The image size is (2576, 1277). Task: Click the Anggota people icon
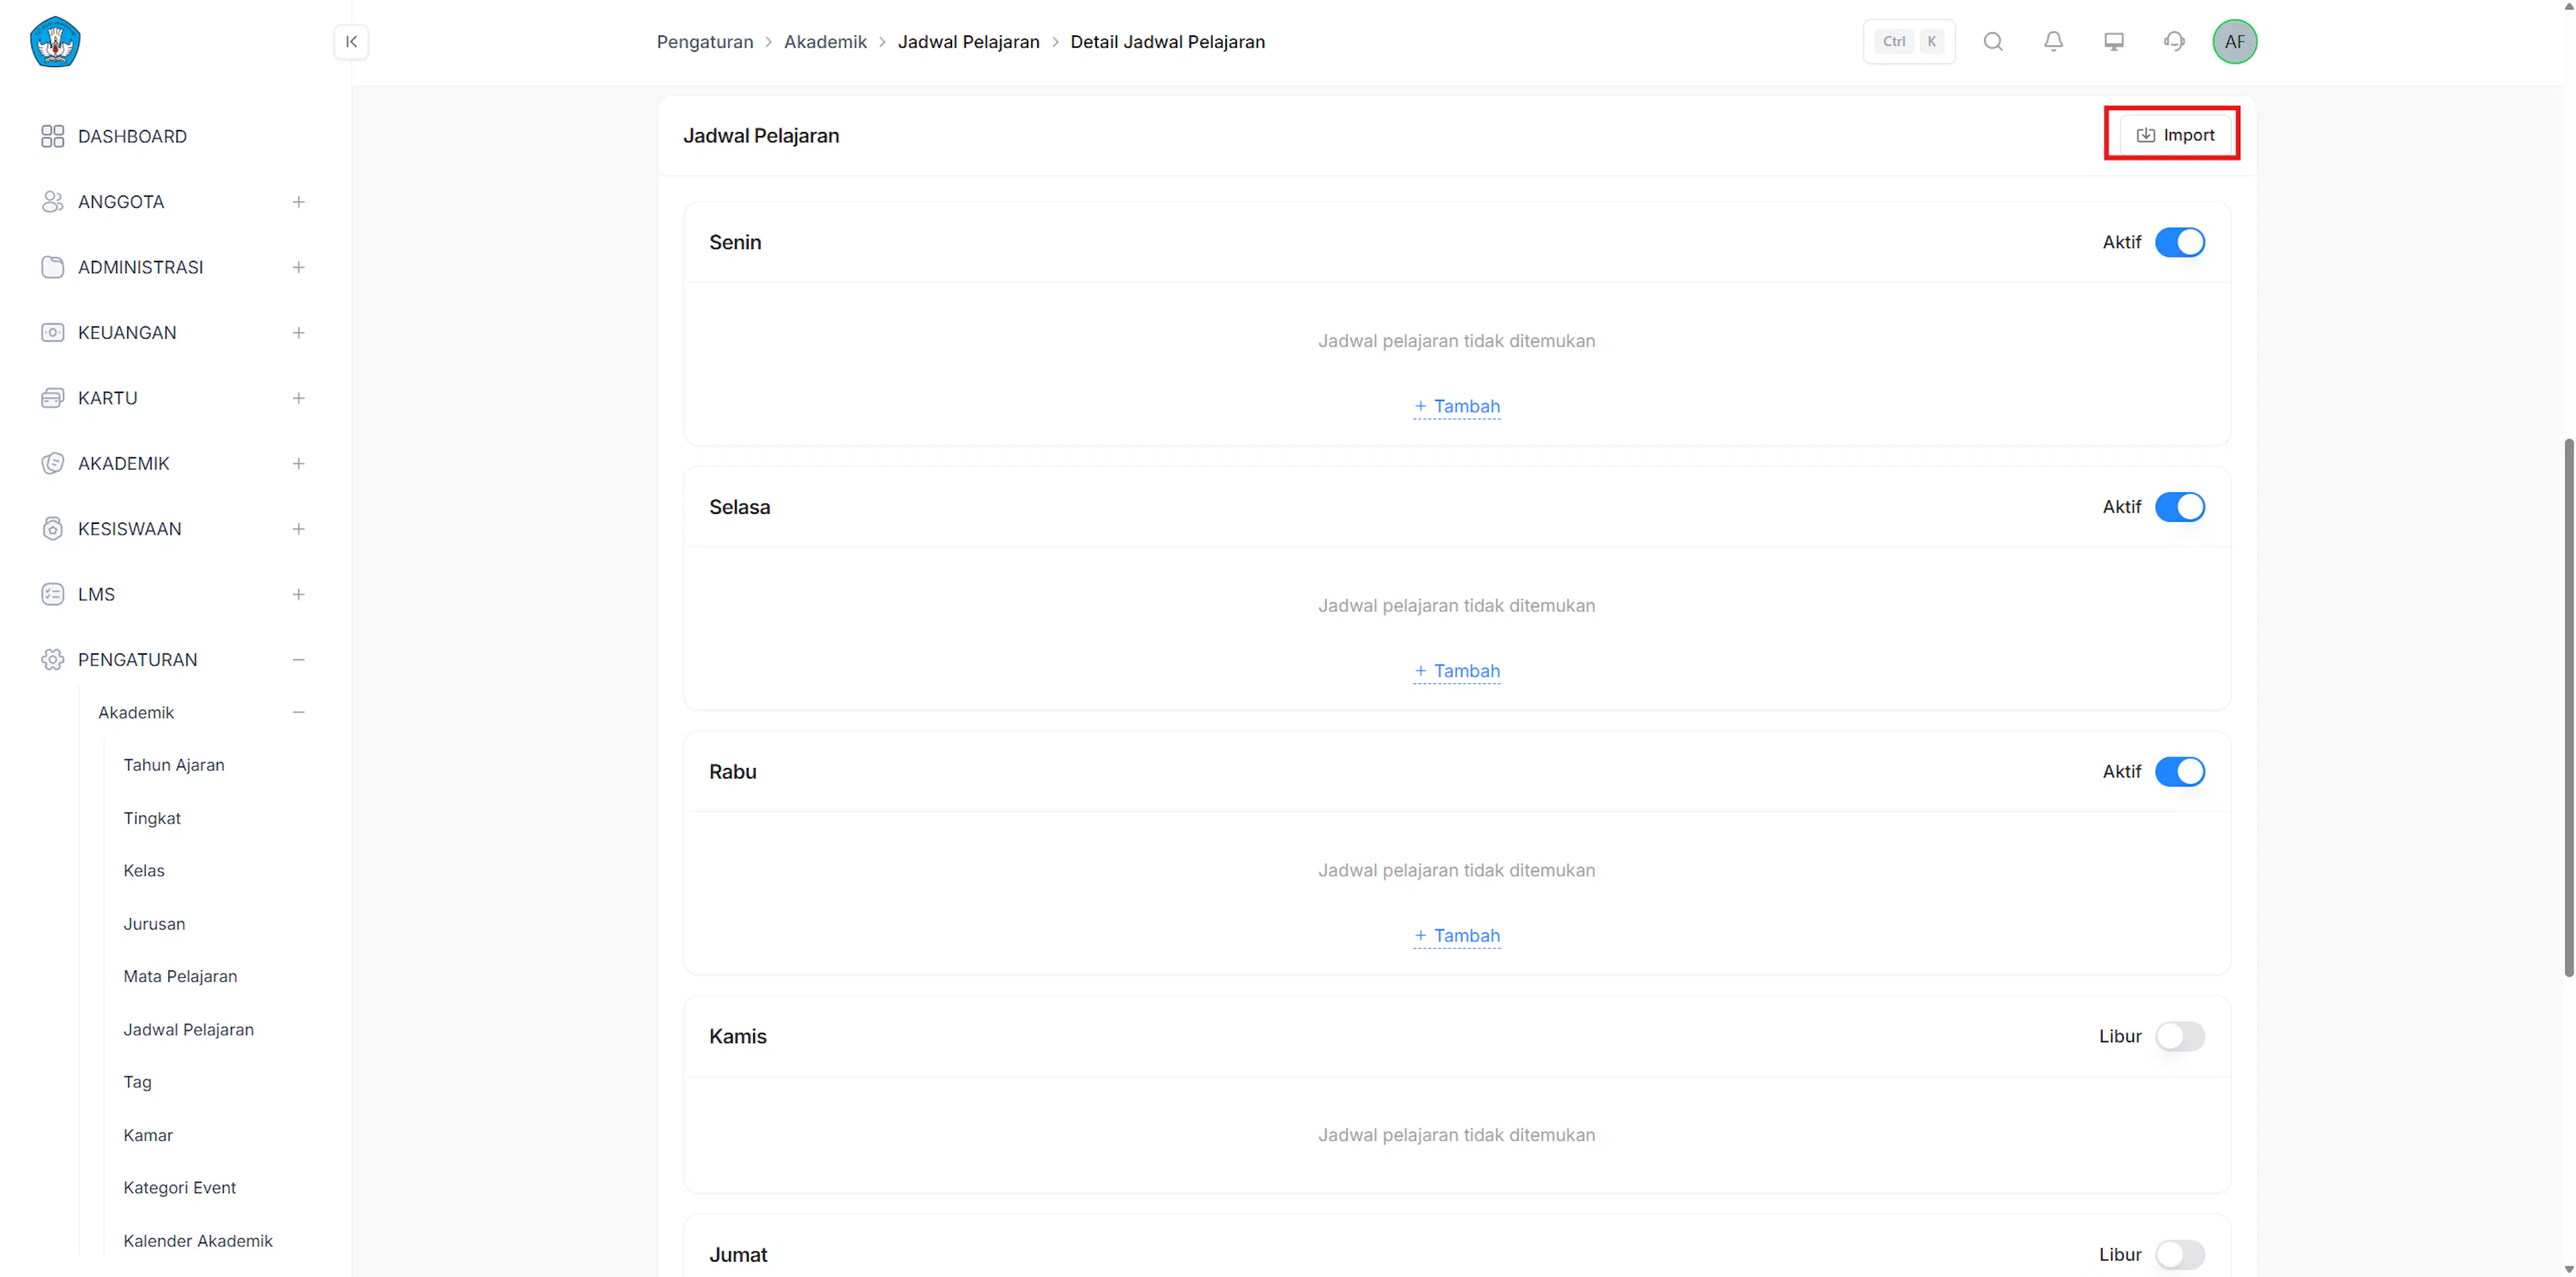tap(53, 202)
